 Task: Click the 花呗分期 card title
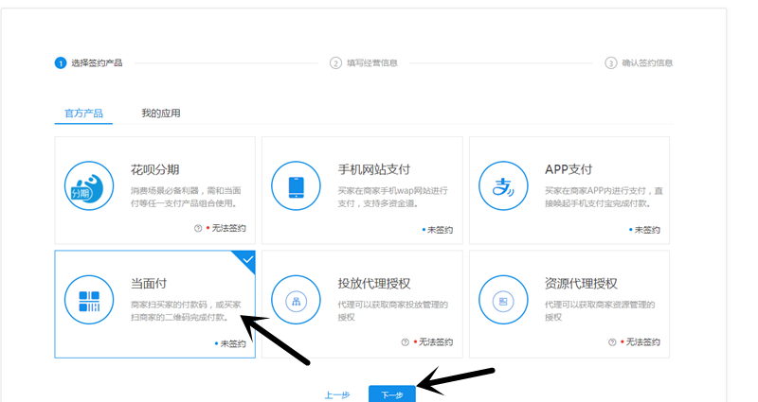pyautogui.click(x=155, y=169)
